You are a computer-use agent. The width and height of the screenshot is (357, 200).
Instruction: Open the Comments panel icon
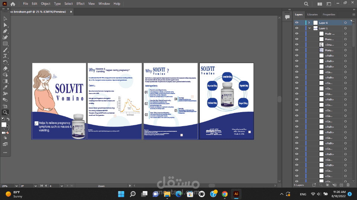(287, 17)
